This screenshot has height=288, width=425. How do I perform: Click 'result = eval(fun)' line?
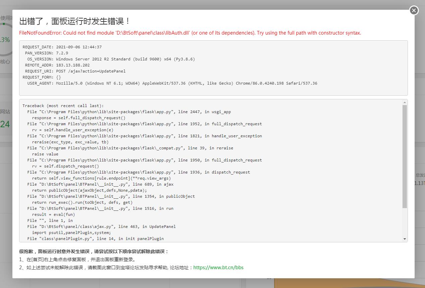[x=54, y=214]
